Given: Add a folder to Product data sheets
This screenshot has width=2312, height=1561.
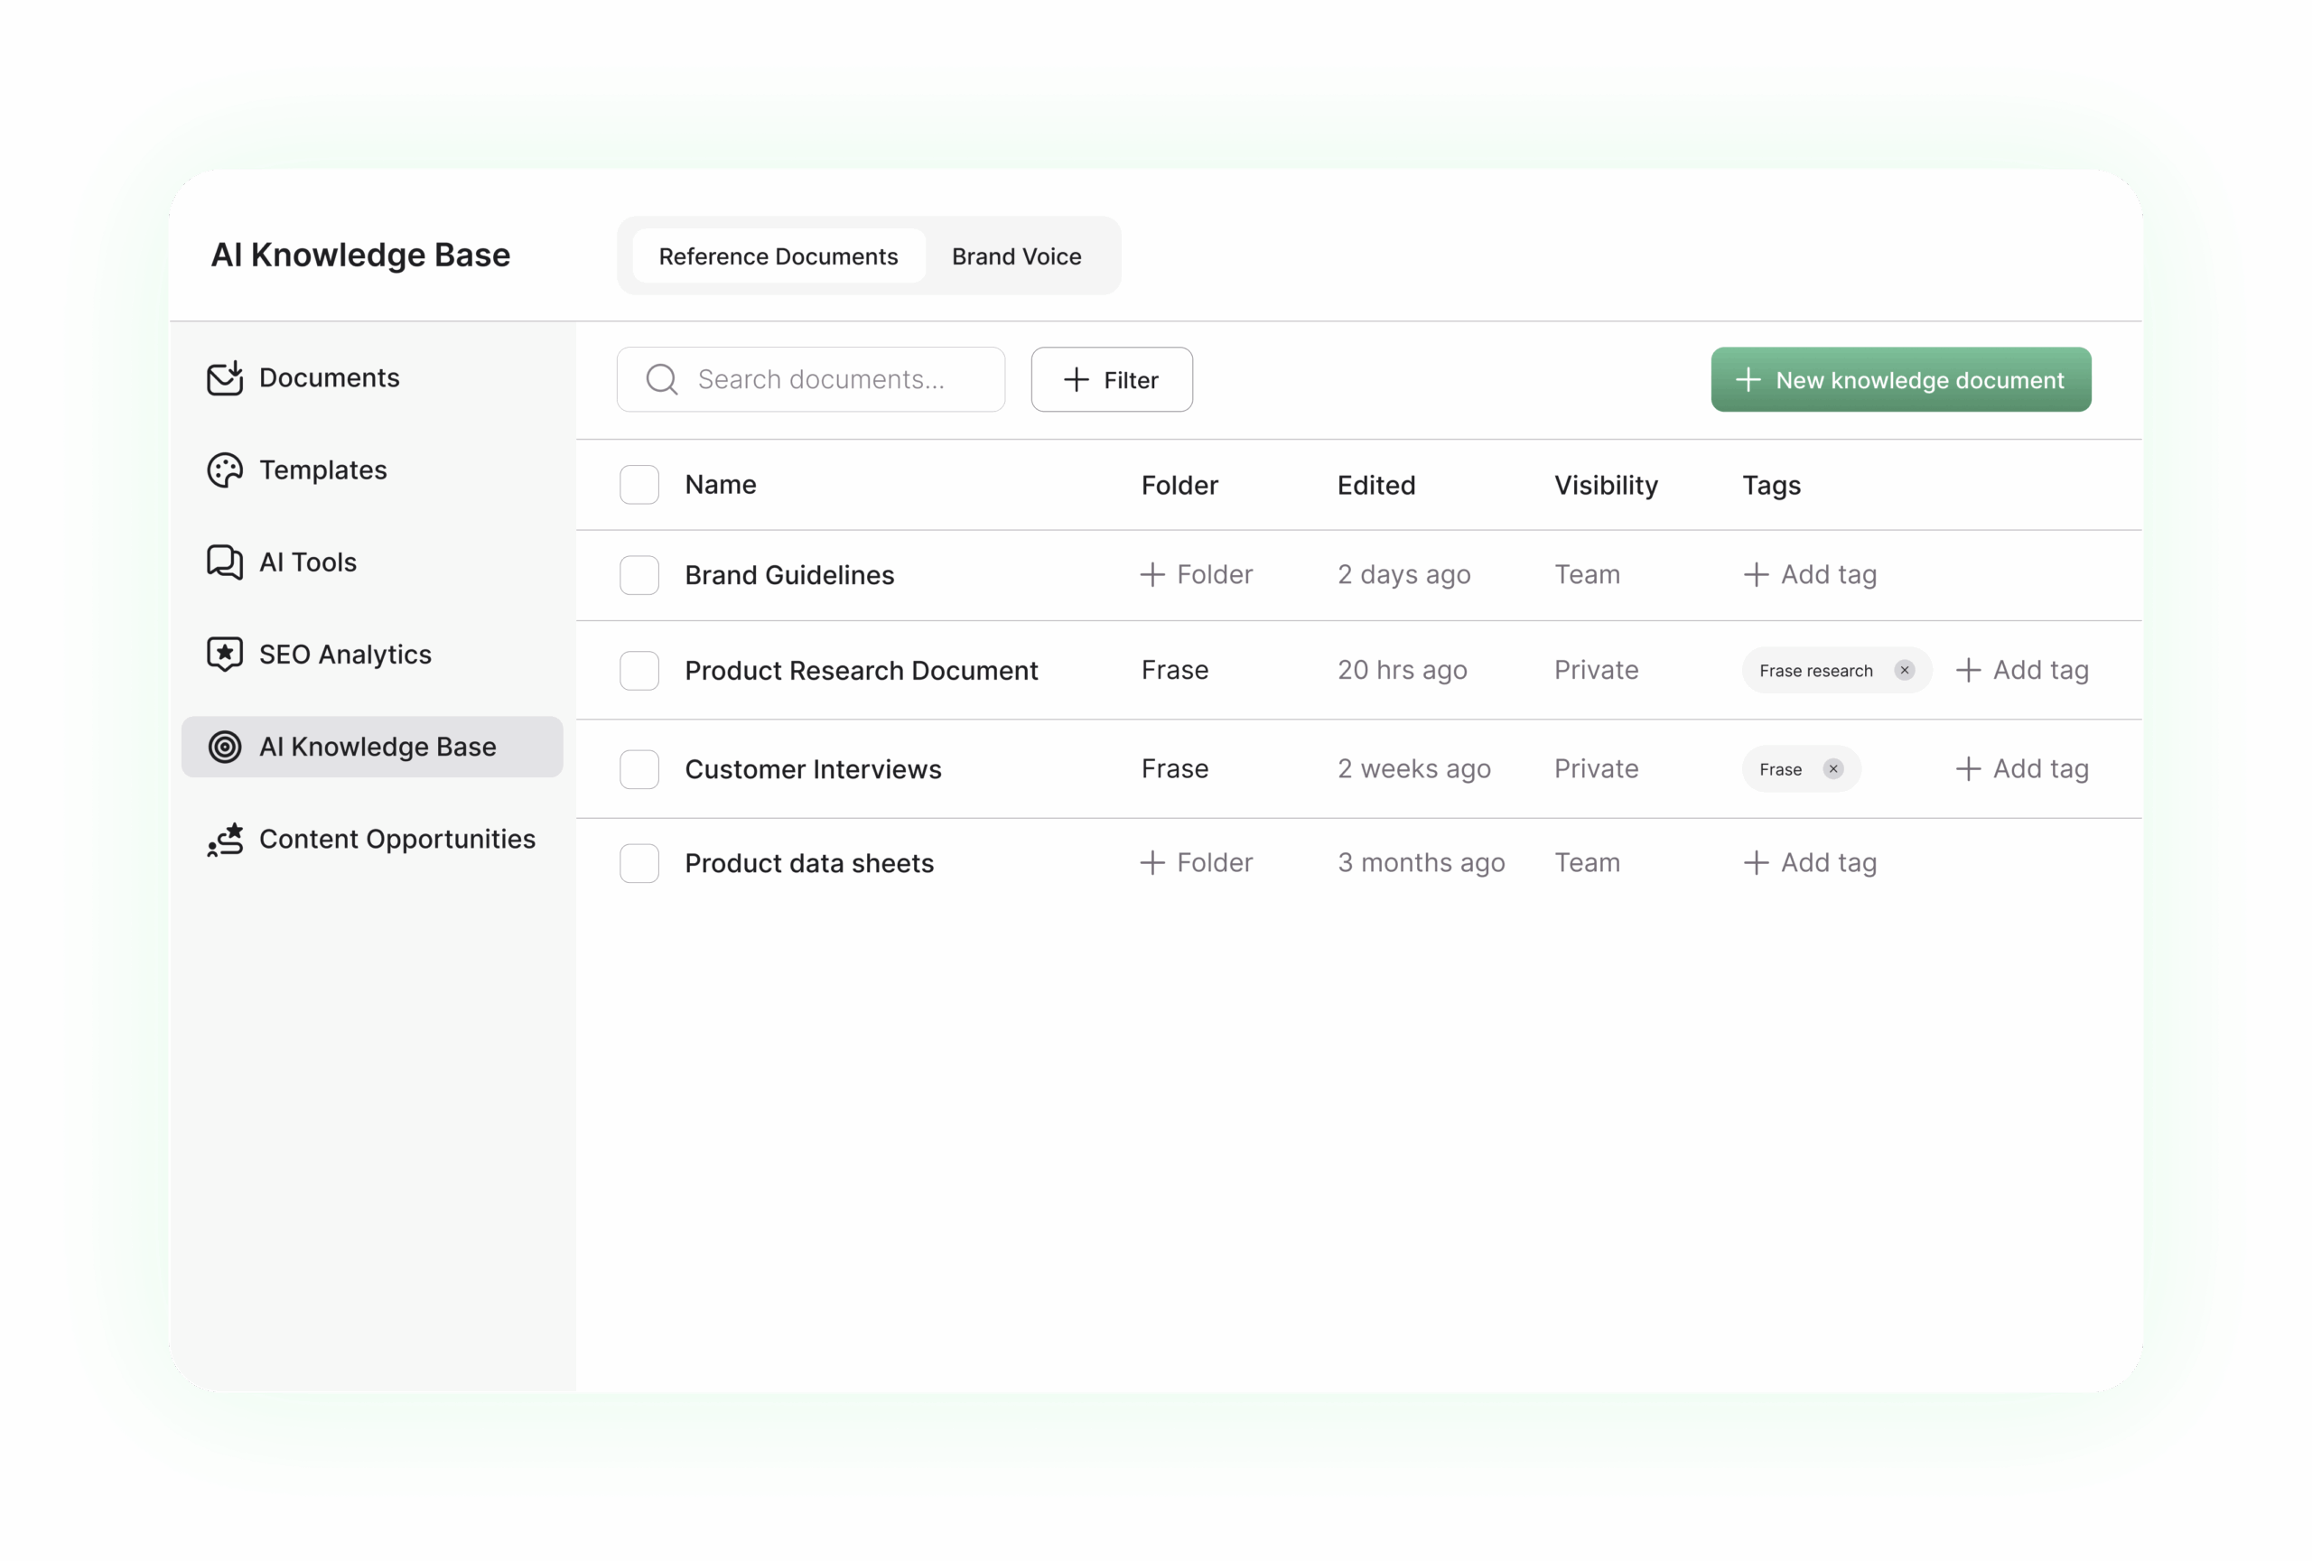Looking at the screenshot, I should click(x=1196, y=863).
